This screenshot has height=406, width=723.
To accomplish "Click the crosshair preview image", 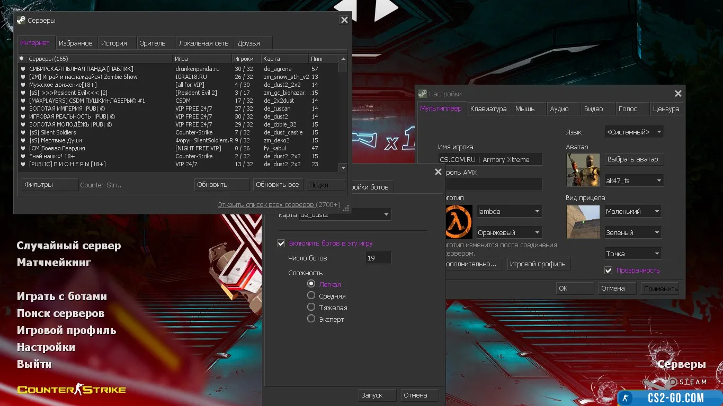I will coord(583,222).
